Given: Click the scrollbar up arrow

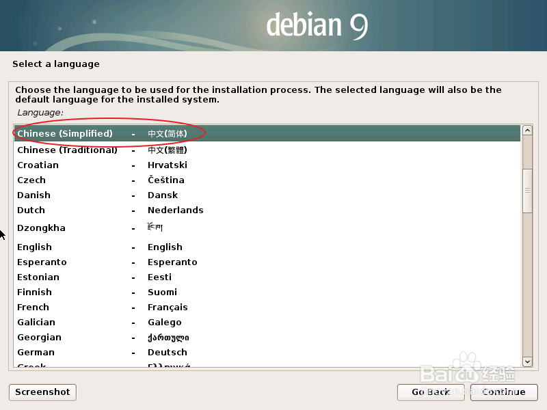Looking at the screenshot, I should (527, 131).
